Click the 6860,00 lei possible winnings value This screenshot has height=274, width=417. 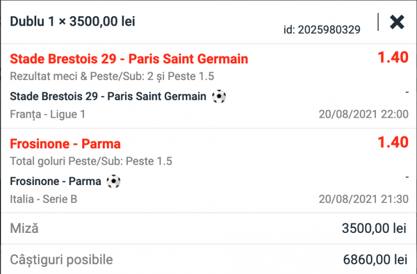pos(375,260)
